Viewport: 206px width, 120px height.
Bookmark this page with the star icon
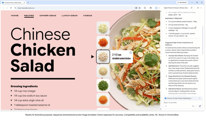tap(140, 8)
